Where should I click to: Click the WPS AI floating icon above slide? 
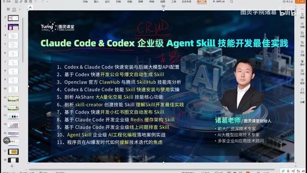[x=30, y=7]
